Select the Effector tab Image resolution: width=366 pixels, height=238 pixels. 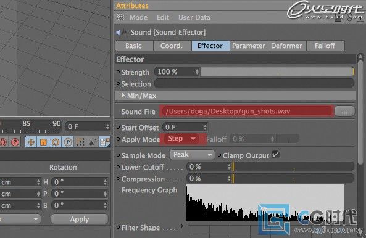(x=210, y=46)
